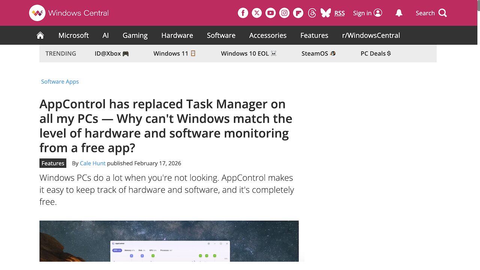Open the Microsoft menu item
The image size is (480, 270).
[73, 35]
